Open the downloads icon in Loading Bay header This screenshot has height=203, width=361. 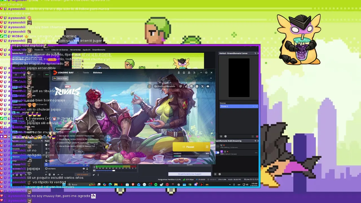point(179,72)
